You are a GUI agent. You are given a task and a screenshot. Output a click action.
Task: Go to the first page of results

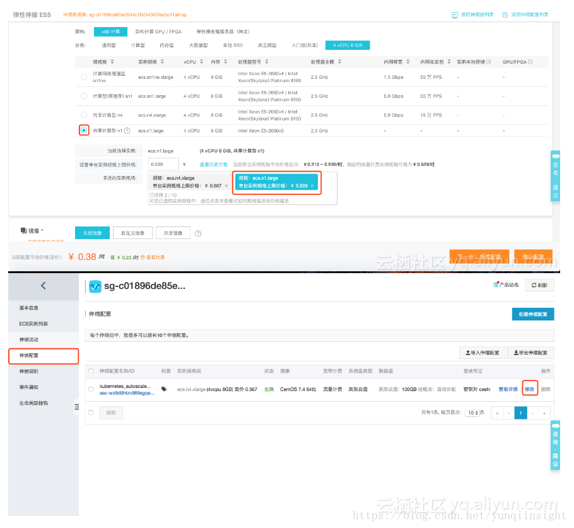pos(497,413)
